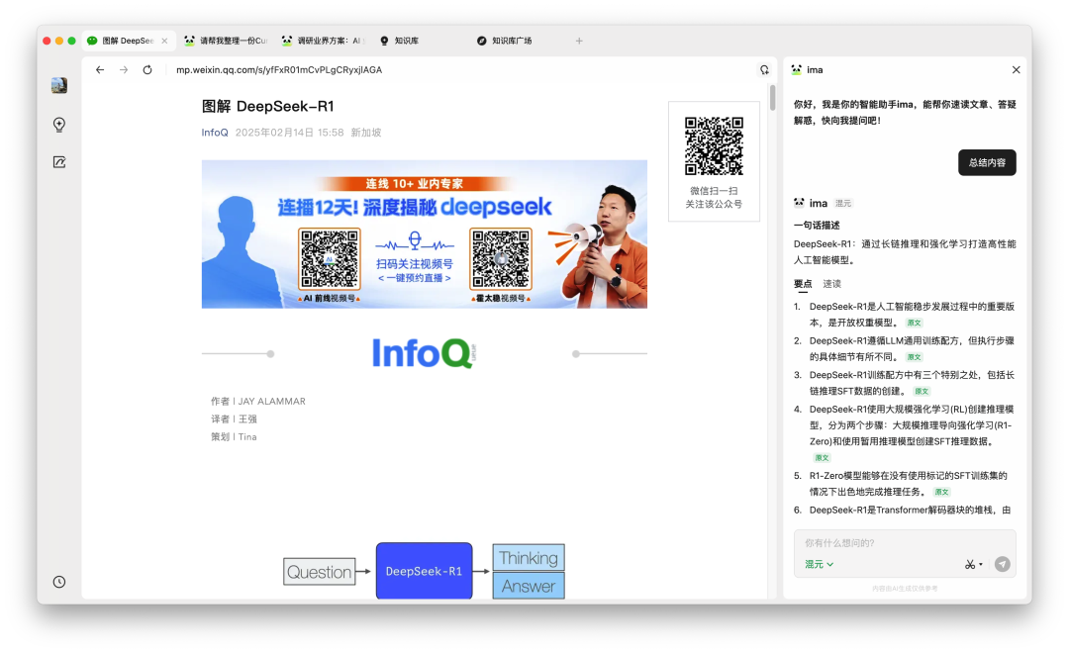The height and width of the screenshot is (653, 1069).
Task: Click the article title 图解 DeepSeek-R1
Action: (268, 106)
